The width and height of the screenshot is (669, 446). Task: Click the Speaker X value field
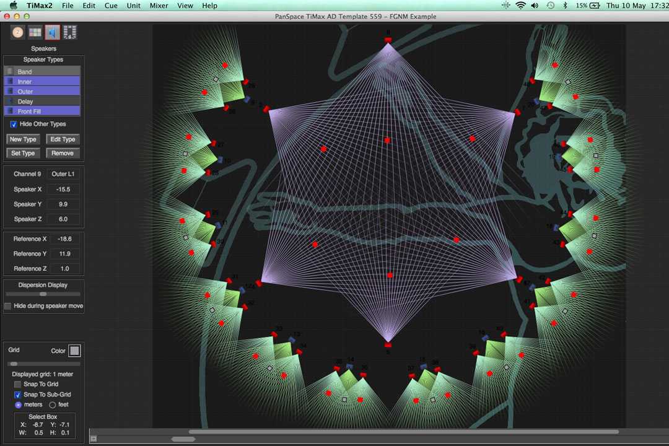pos(63,190)
